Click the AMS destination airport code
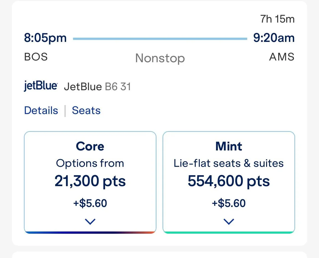The image size is (319, 258). tap(282, 57)
